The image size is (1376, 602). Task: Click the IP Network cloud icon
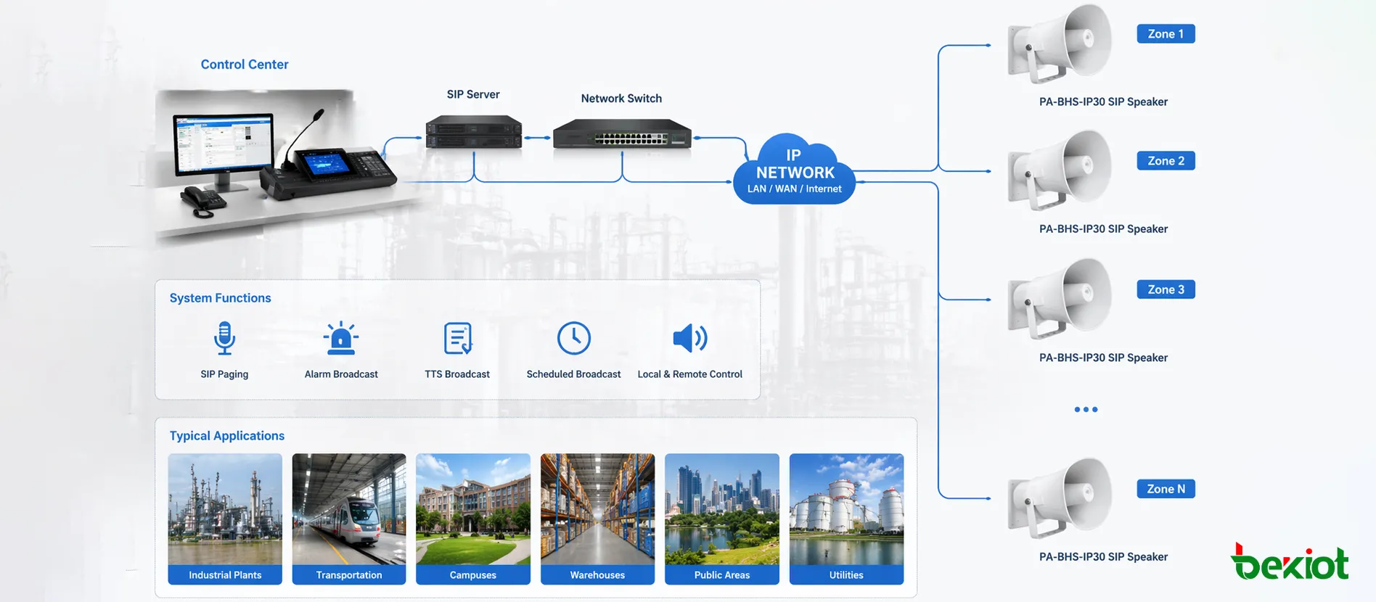(794, 170)
